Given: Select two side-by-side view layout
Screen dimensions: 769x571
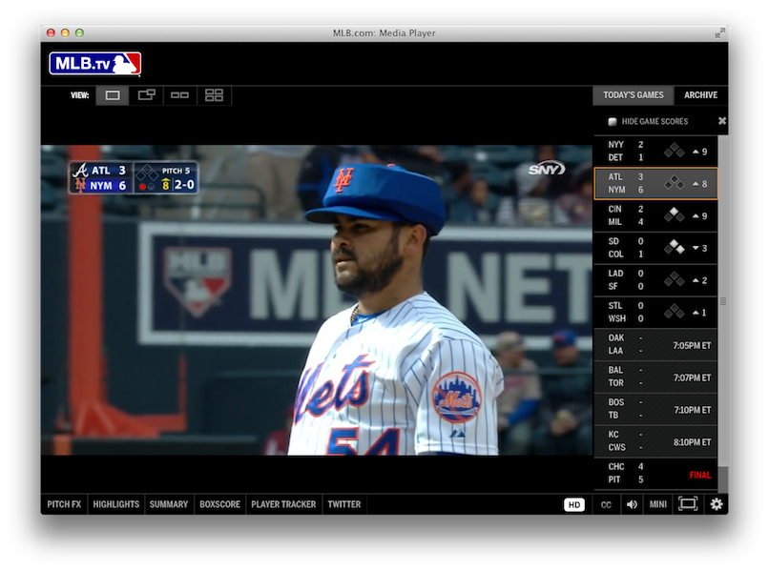Looking at the screenshot, I should coord(179,95).
